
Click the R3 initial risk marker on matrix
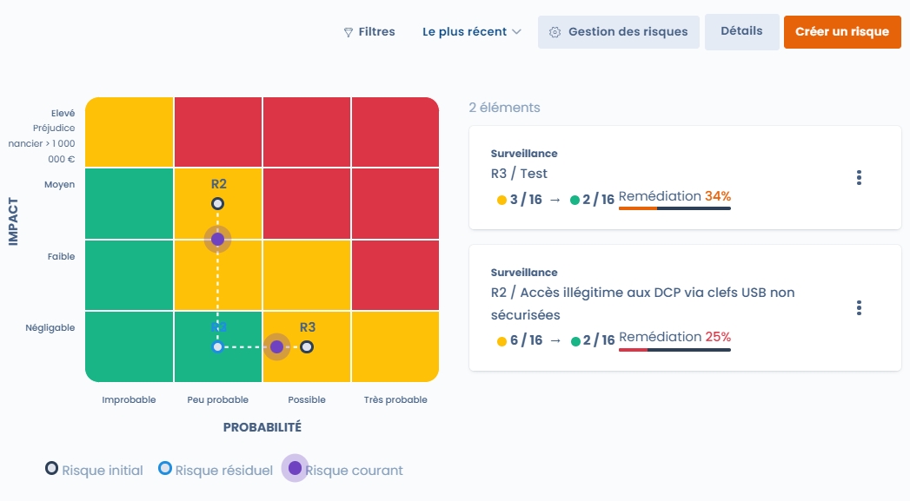click(307, 347)
